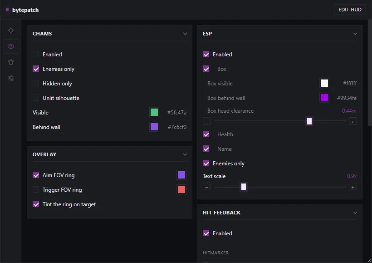Image resolution: width=372 pixels, height=263 pixels.
Task: Open the Chams Behind wall purple swatch
Action: [x=154, y=127]
